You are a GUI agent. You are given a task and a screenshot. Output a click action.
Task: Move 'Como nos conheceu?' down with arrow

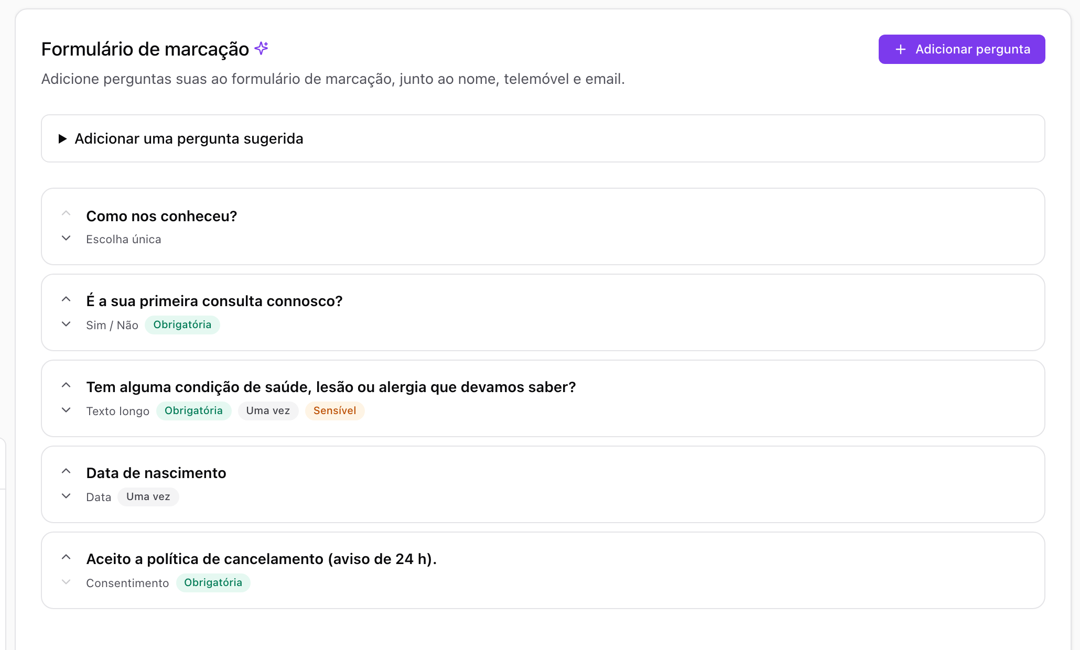(66, 238)
